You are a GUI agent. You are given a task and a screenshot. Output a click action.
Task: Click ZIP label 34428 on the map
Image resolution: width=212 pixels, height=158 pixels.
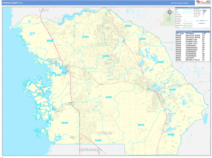pos(50,41)
